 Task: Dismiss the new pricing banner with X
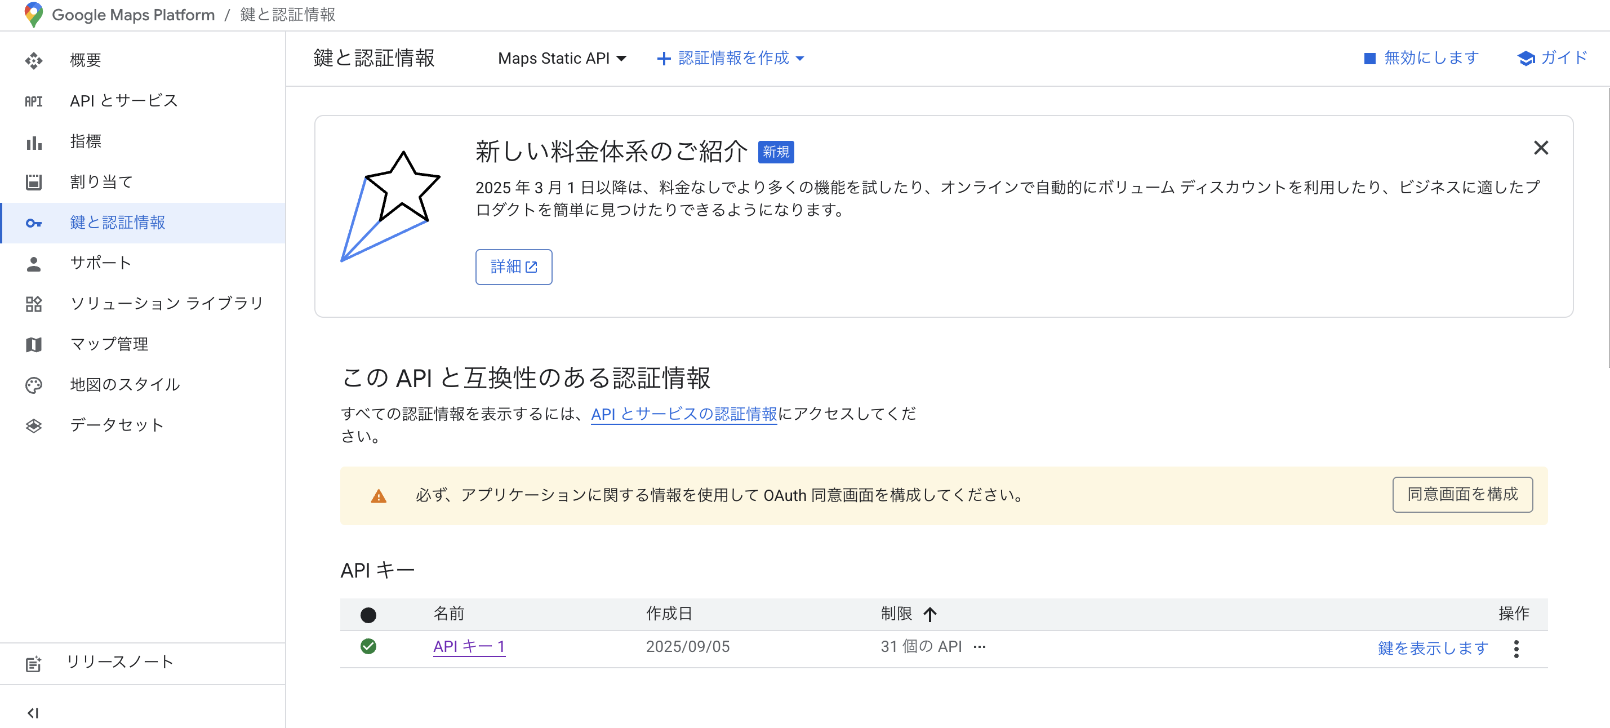point(1541,148)
